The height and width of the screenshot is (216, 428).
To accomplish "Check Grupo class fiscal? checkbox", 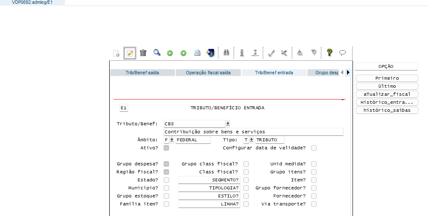I will coord(246,164).
